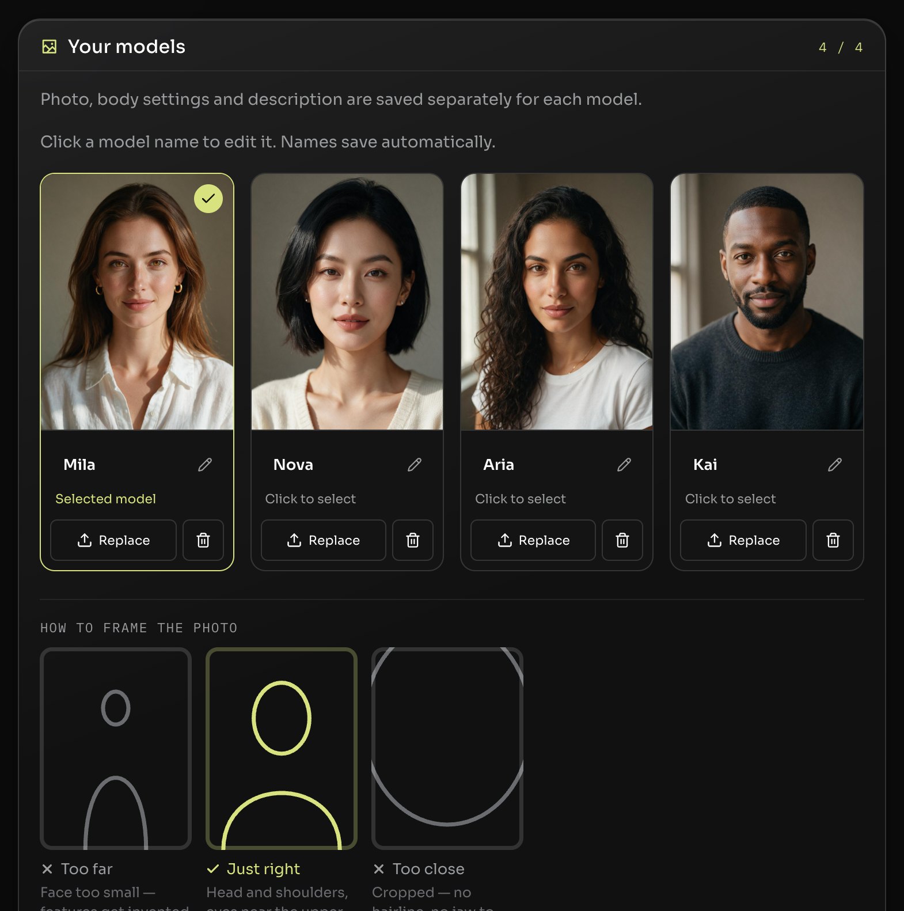Screen dimensions: 904x911
Task: Click the 4 / 4 model counter
Action: tap(841, 47)
